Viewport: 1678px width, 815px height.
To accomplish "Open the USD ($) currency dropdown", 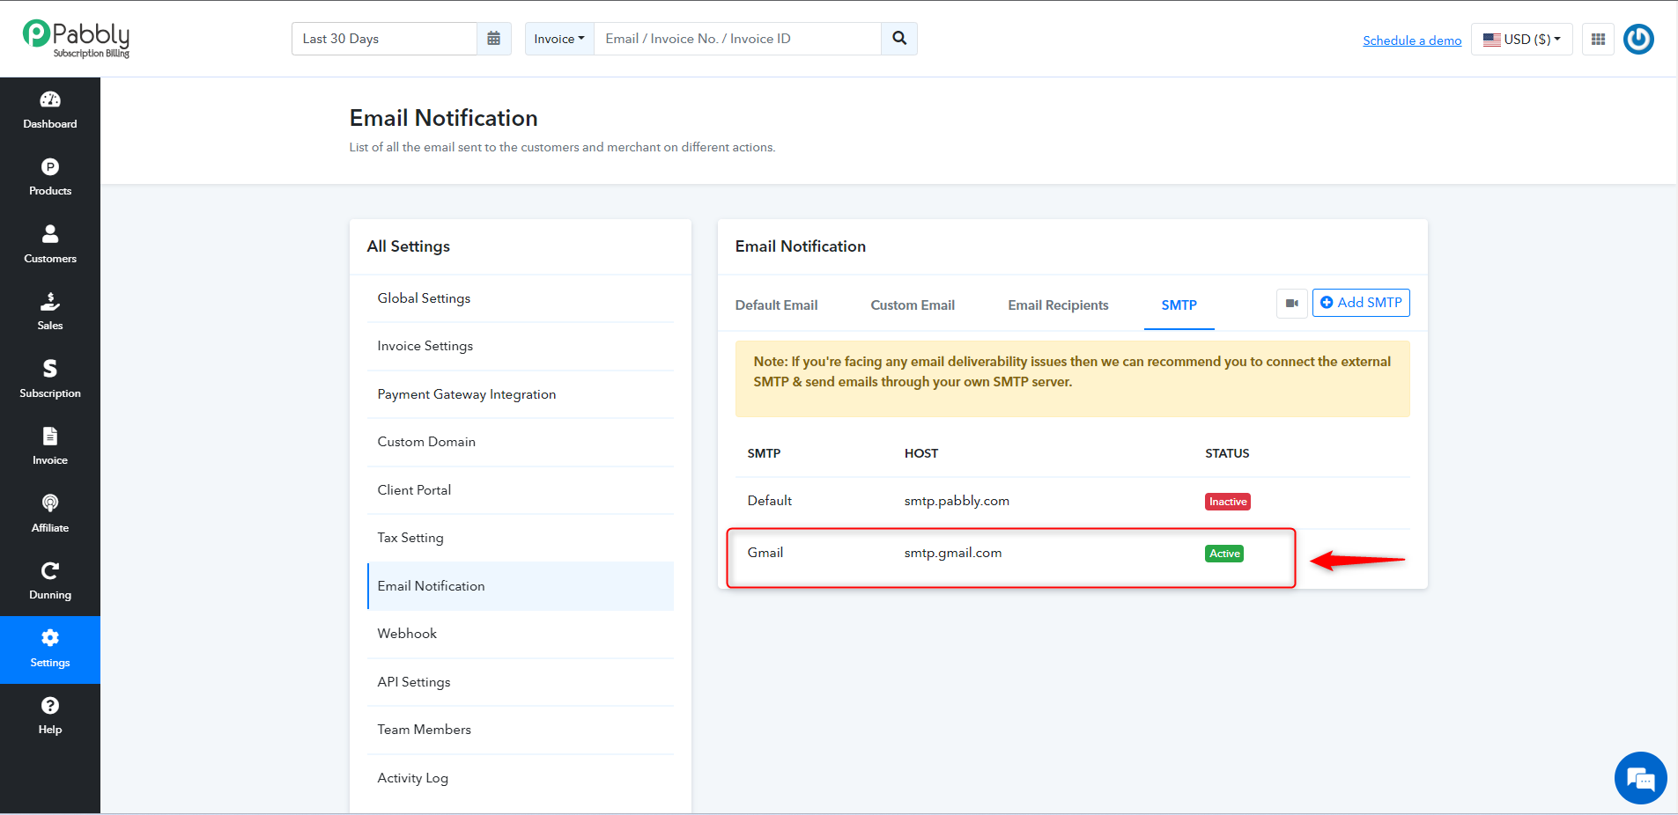I will point(1522,39).
